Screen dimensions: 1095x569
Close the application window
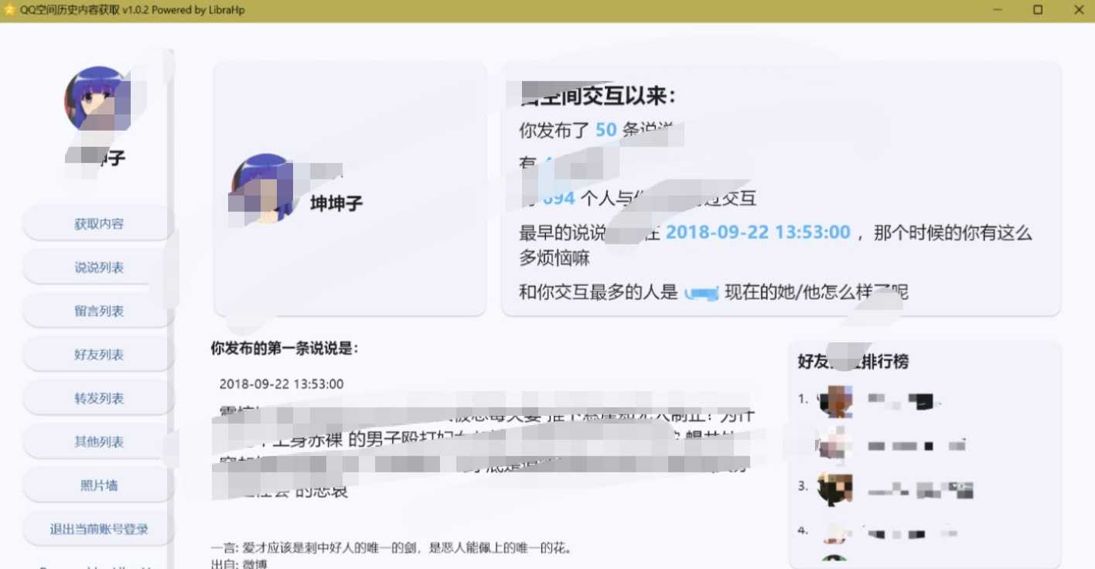[1079, 10]
